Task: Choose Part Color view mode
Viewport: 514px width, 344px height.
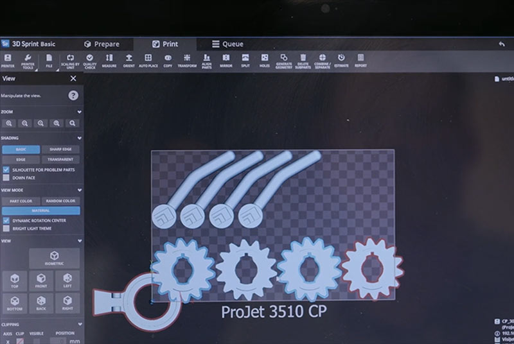Action: point(21,201)
